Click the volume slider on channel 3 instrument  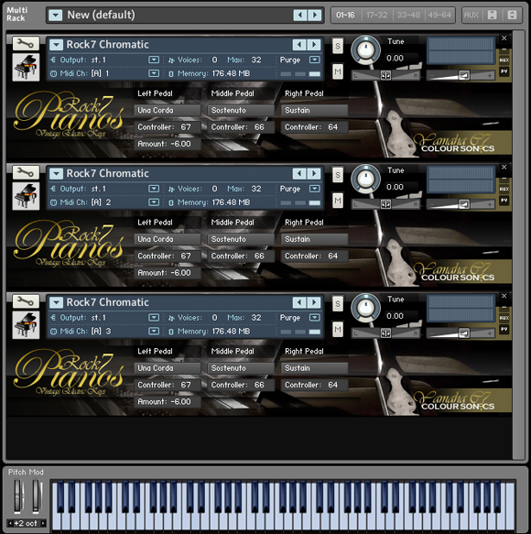461,333
